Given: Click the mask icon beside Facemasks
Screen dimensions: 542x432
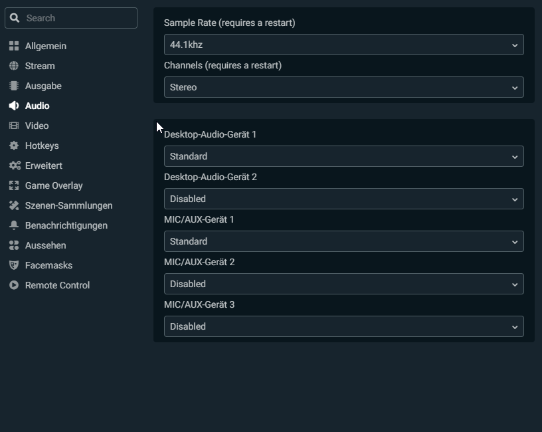Looking at the screenshot, I should point(13,265).
